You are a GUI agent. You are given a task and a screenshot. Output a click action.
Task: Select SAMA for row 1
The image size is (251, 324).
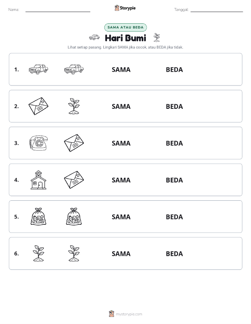click(x=121, y=70)
